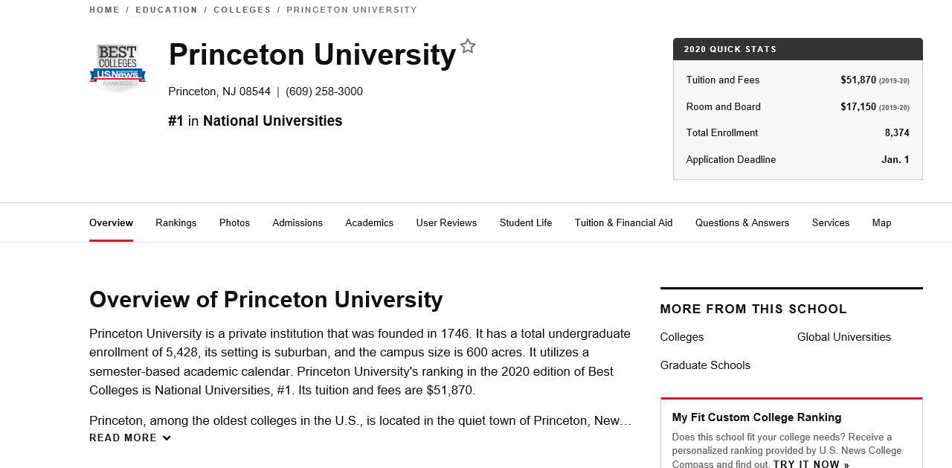952x468 pixels.
Task: Click TRY IT NOW for My Fit ranking
Action: [811, 464]
